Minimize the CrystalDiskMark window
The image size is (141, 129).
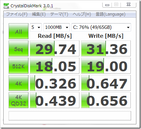click(107, 5)
